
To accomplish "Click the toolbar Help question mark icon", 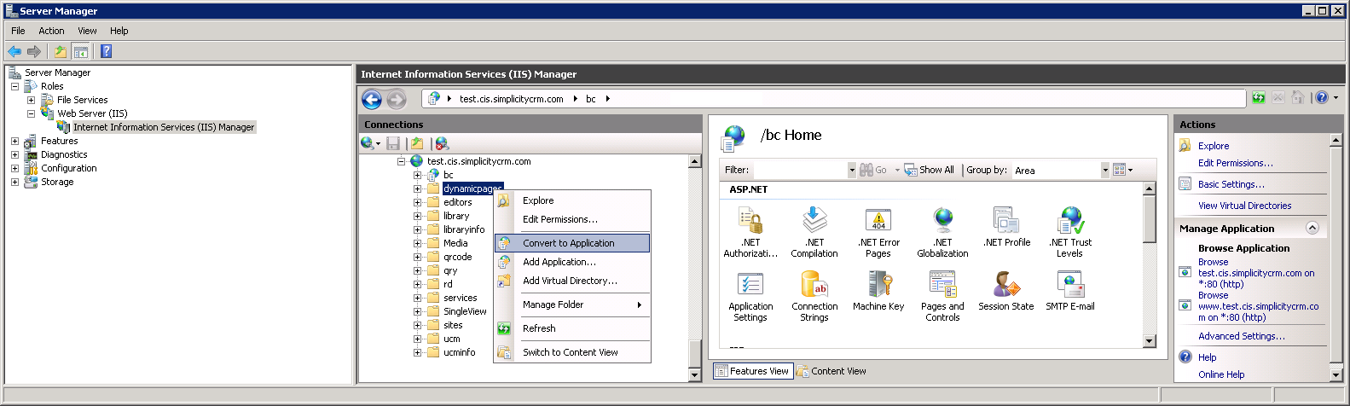I will point(107,51).
